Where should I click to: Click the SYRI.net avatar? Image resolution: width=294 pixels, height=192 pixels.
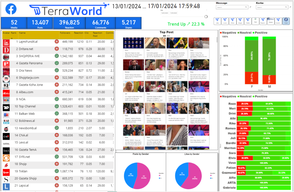(6, 158)
